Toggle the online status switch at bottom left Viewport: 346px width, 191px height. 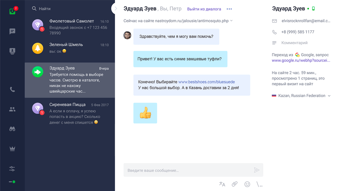click(x=12, y=182)
